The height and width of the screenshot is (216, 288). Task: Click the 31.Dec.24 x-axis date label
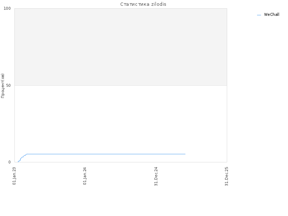[156, 176]
